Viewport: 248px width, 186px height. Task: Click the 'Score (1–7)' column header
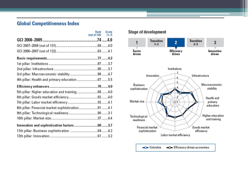(x=109, y=33)
